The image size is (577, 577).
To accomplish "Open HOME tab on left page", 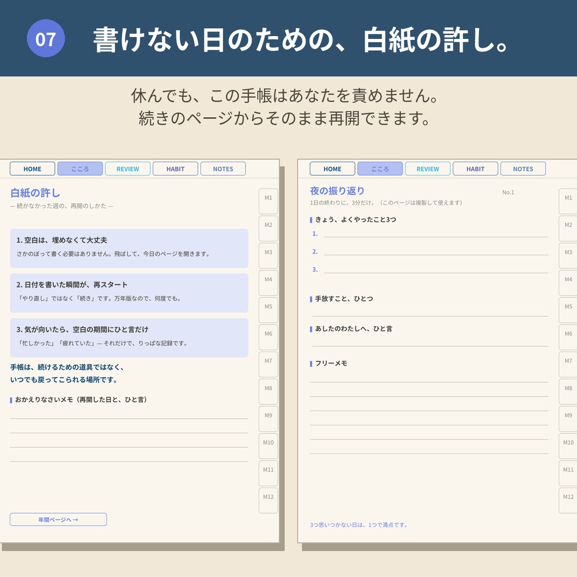I will [x=32, y=169].
